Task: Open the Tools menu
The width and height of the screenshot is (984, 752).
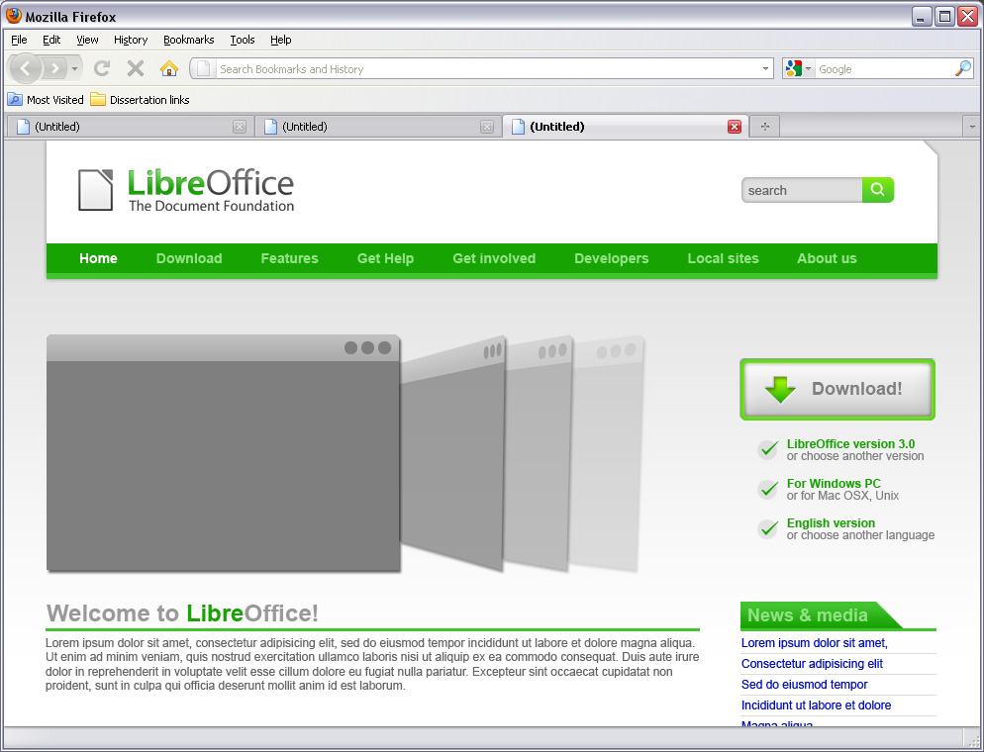Action: pyautogui.click(x=243, y=40)
